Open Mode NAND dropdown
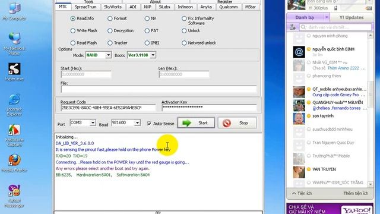380x214 pixels. [x=108, y=55]
